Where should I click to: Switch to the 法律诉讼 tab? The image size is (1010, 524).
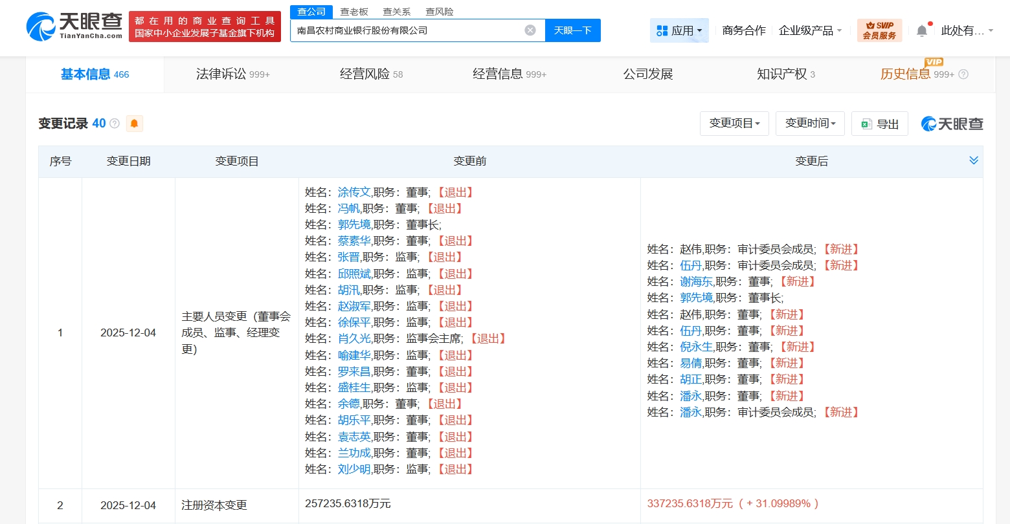[x=232, y=74]
